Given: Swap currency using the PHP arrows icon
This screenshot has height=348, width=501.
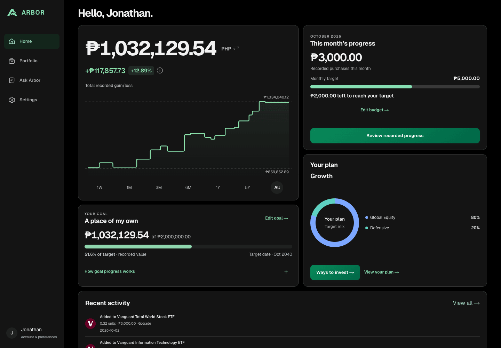Looking at the screenshot, I should tap(236, 48).
